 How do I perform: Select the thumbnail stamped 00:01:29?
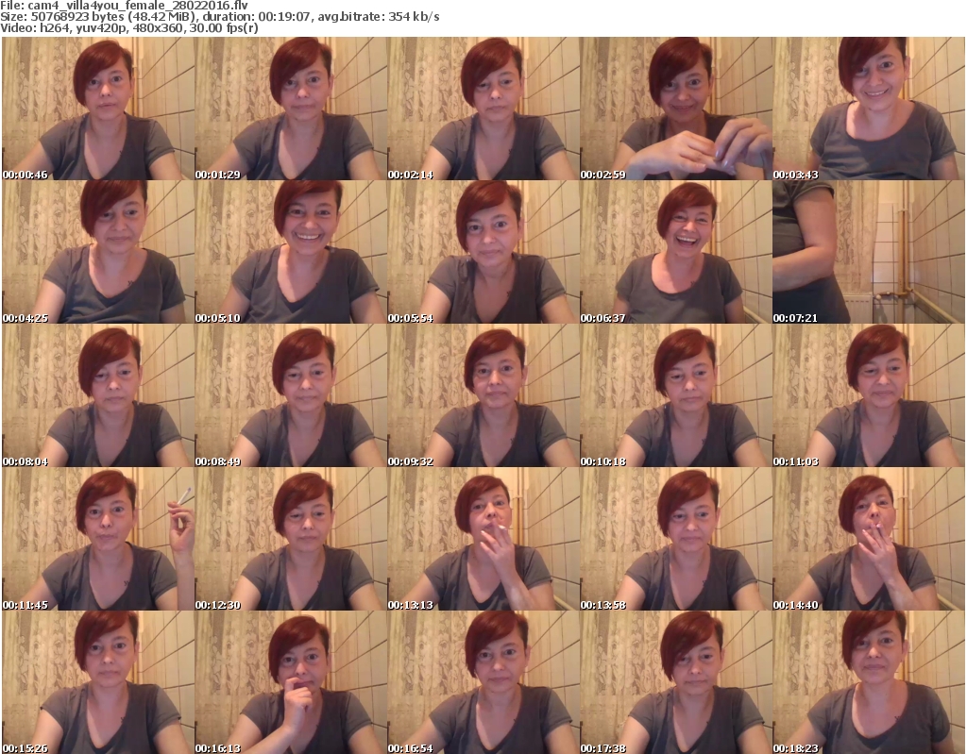pyautogui.click(x=291, y=109)
